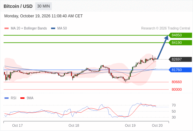Click the 82697 current price tag
This screenshot has width=193, height=131.
pyautogui.click(x=180, y=59)
